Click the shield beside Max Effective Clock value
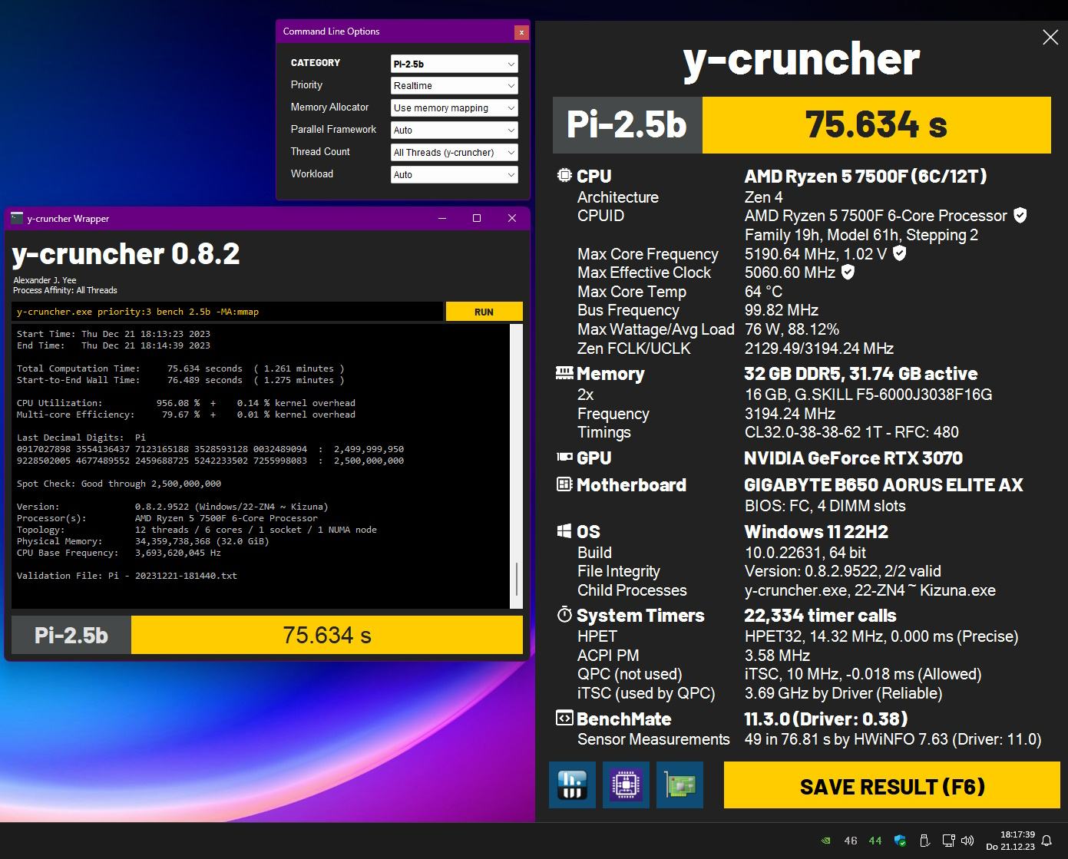Viewport: 1068px width, 859px height. tap(848, 272)
